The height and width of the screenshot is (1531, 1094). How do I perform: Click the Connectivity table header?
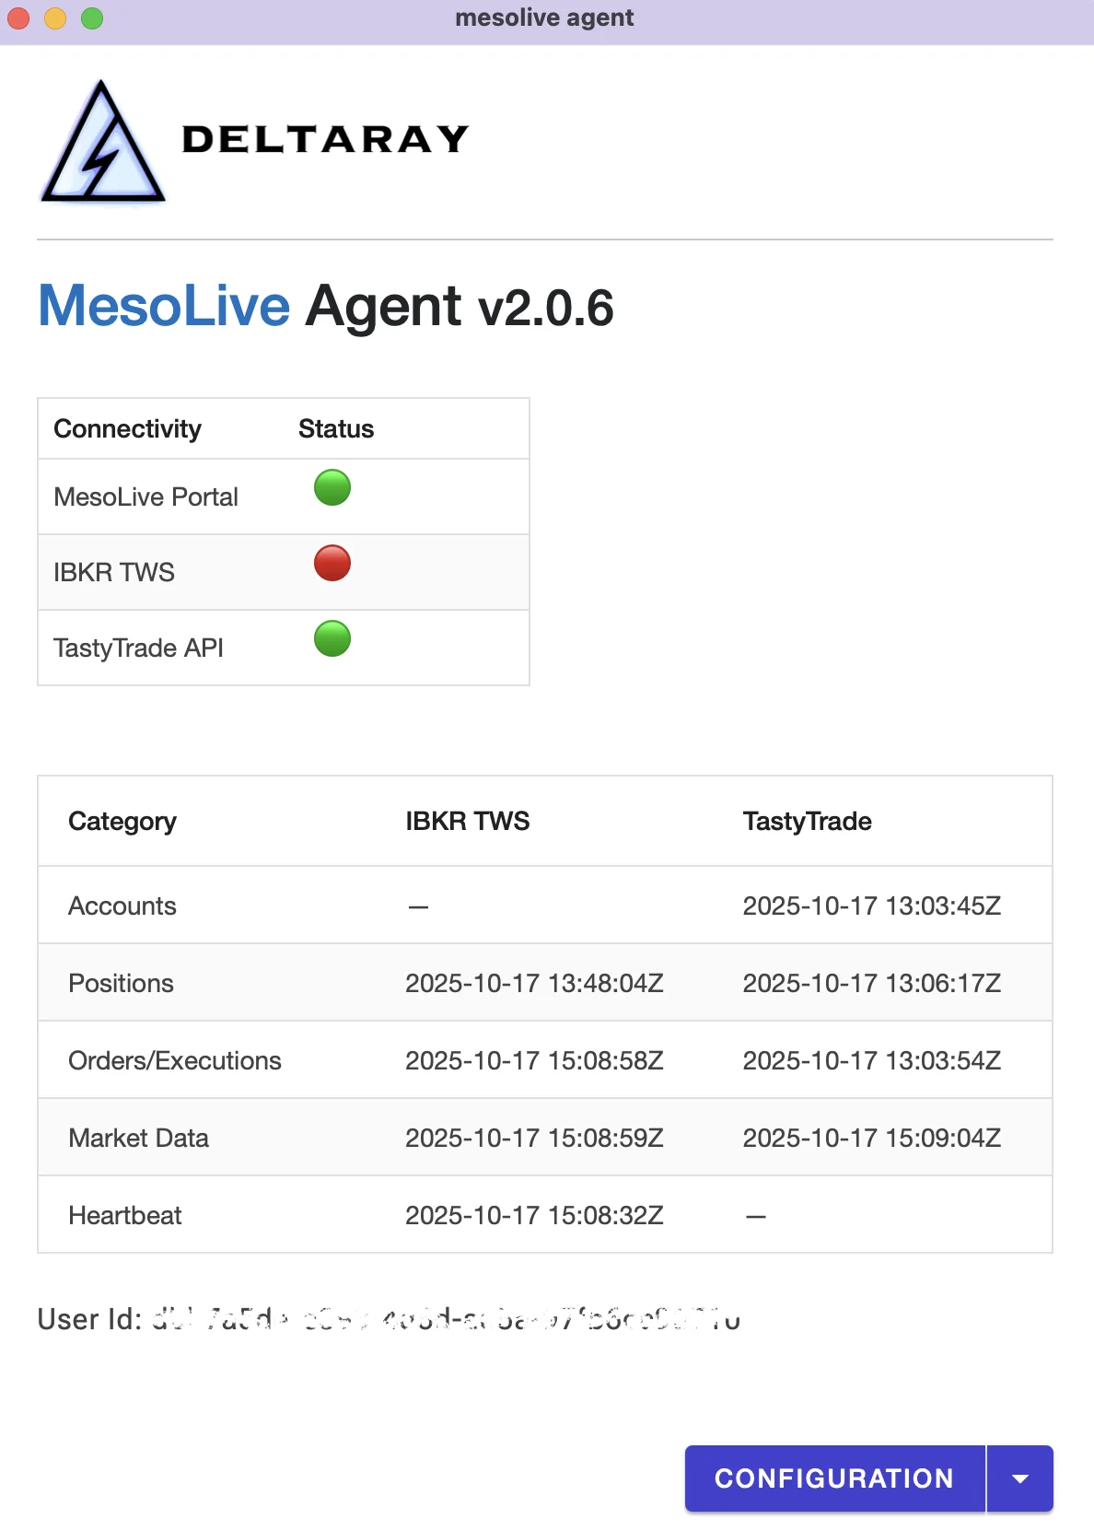coord(127,428)
